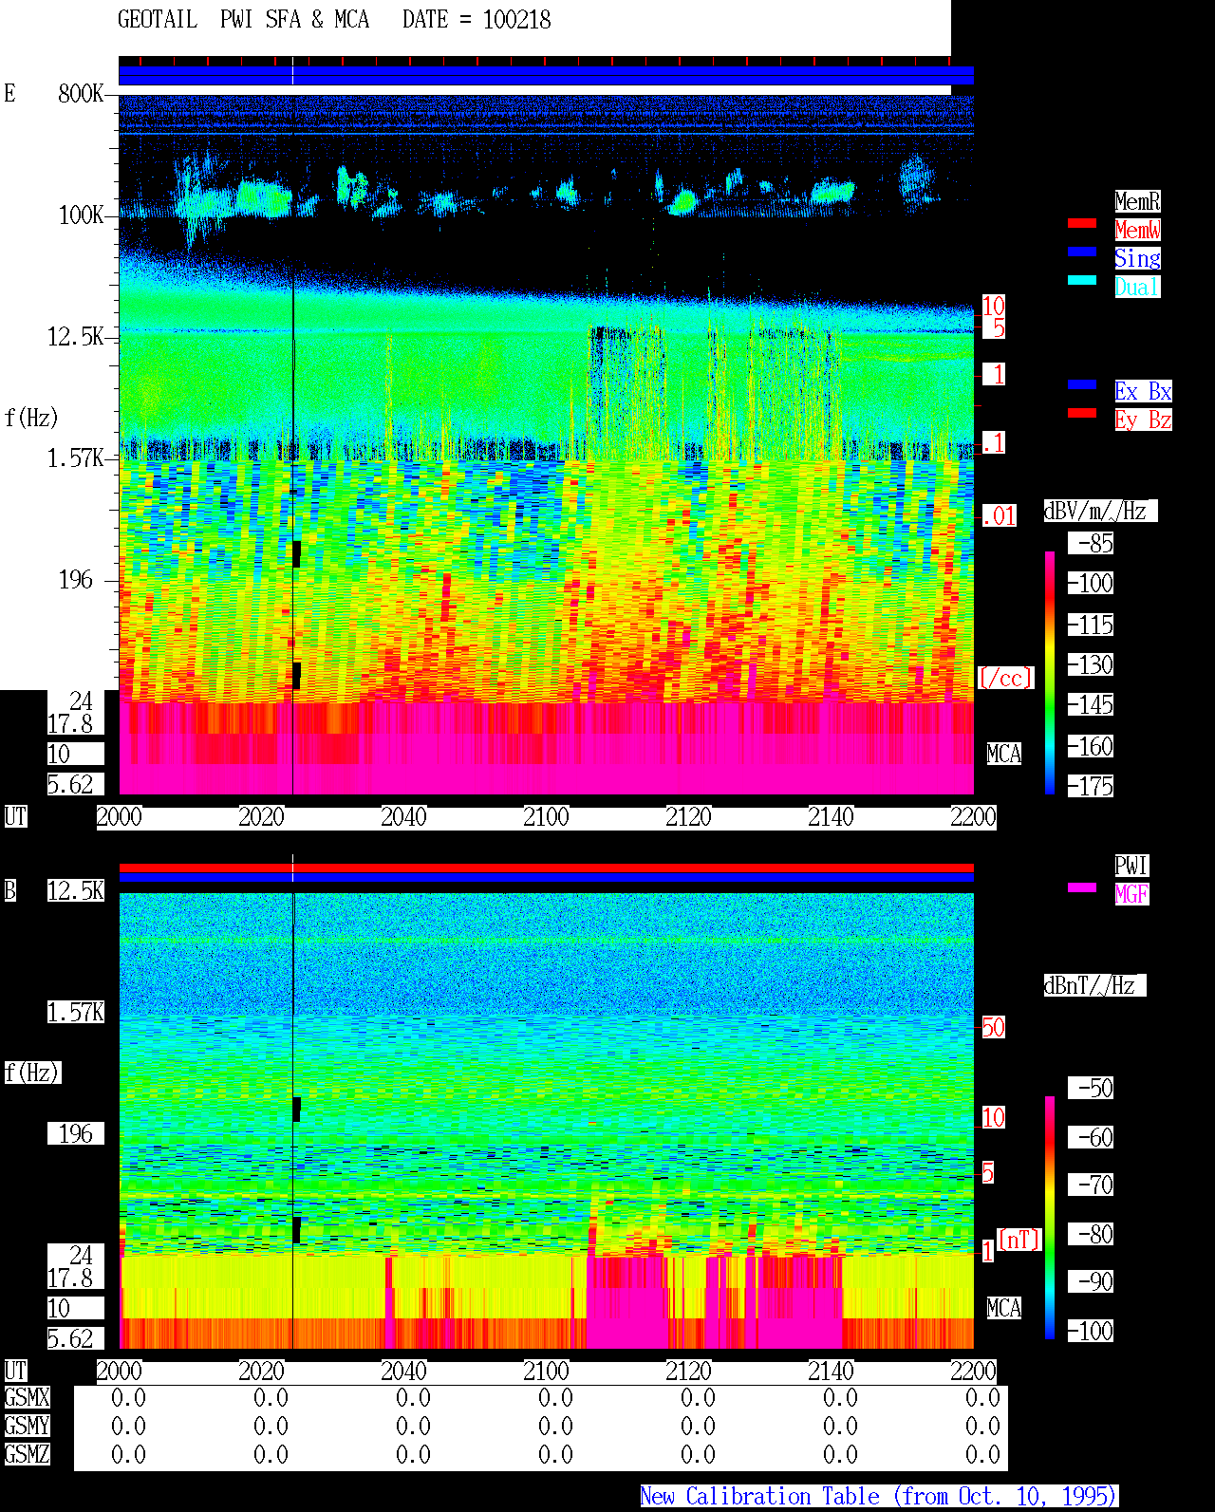Image resolution: width=1215 pixels, height=1512 pixels.
Task: Click the 12.5K label on B panel
Action: [76, 891]
